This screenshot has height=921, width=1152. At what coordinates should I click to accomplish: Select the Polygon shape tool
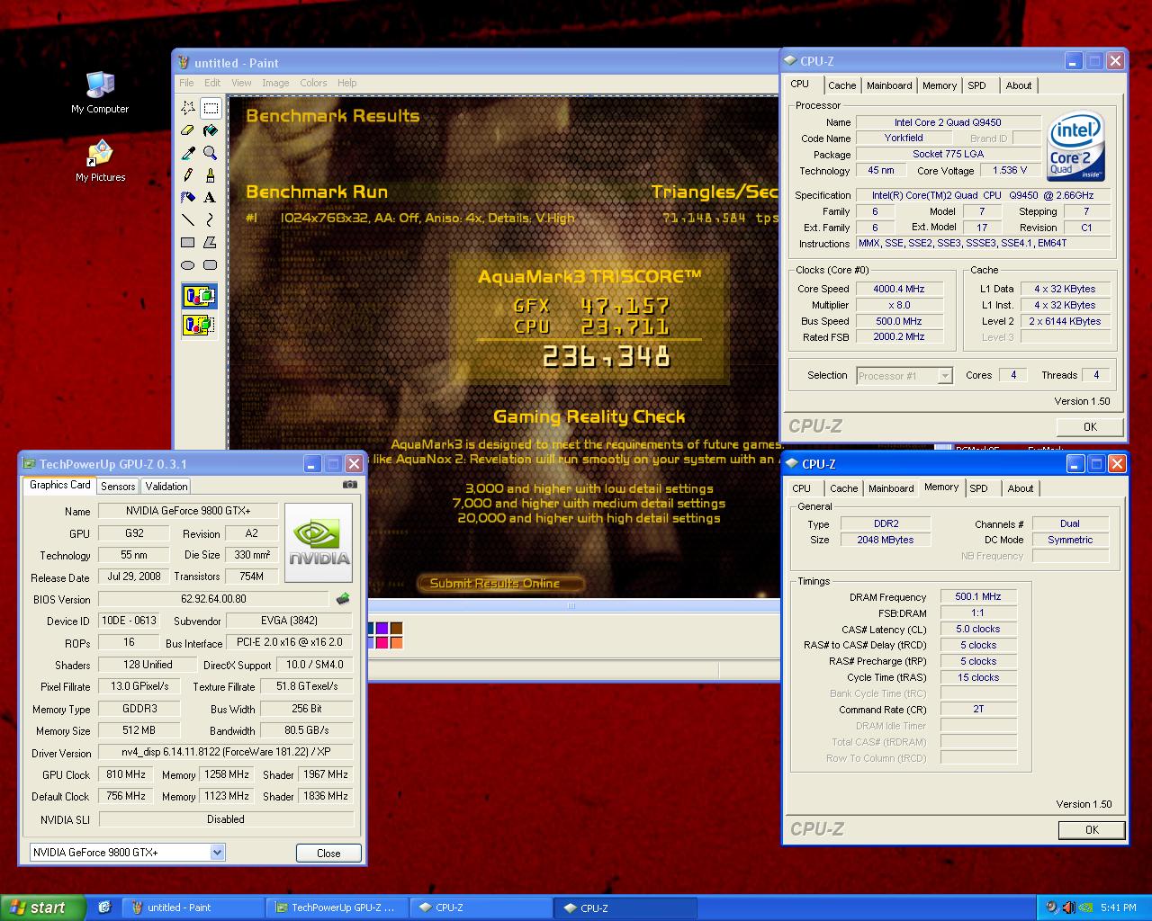pyautogui.click(x=211, y=242)
